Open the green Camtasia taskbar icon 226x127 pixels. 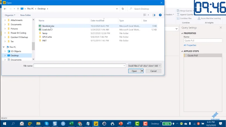tap(137, 124)
